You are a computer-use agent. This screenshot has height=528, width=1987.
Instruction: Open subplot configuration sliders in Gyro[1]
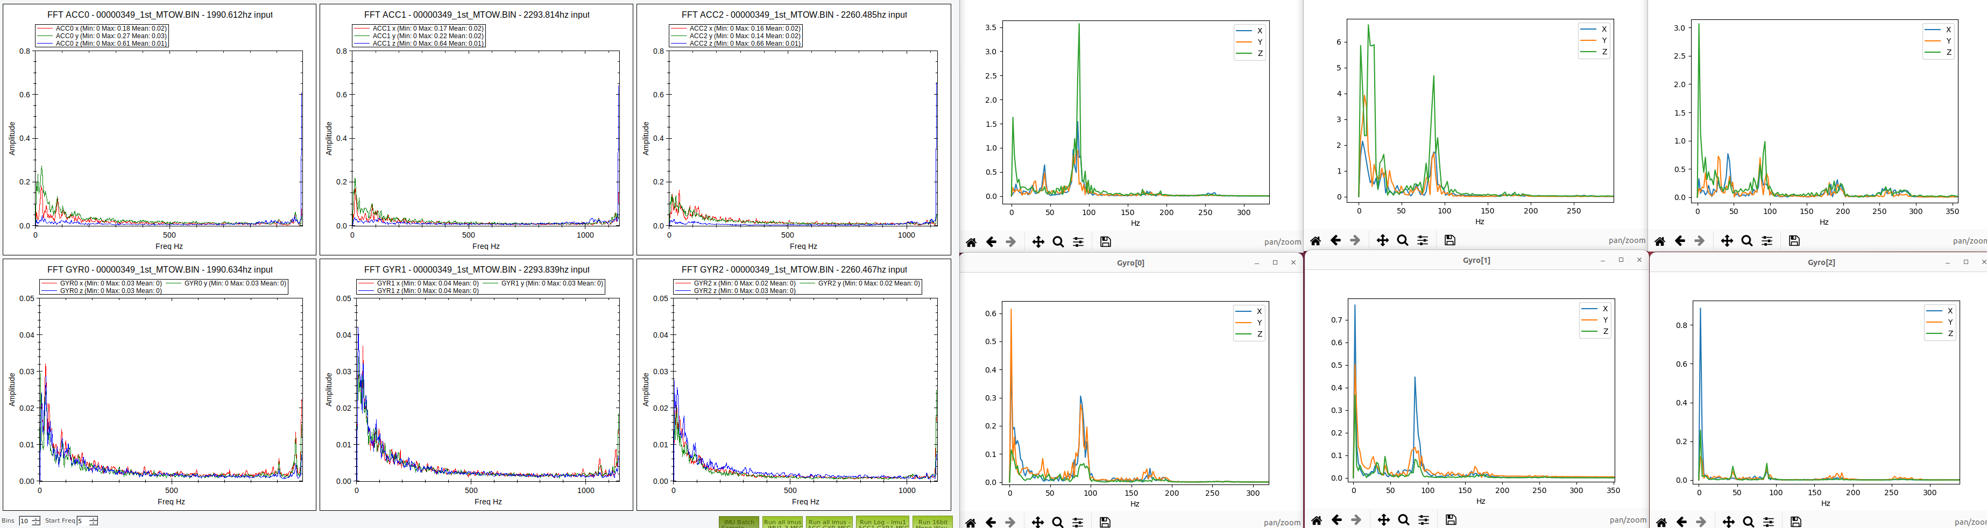(x=1424, y=521)
